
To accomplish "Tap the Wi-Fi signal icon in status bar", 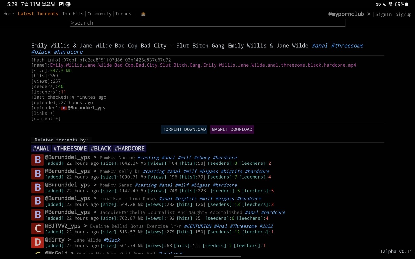I will (x=391, y=4).
